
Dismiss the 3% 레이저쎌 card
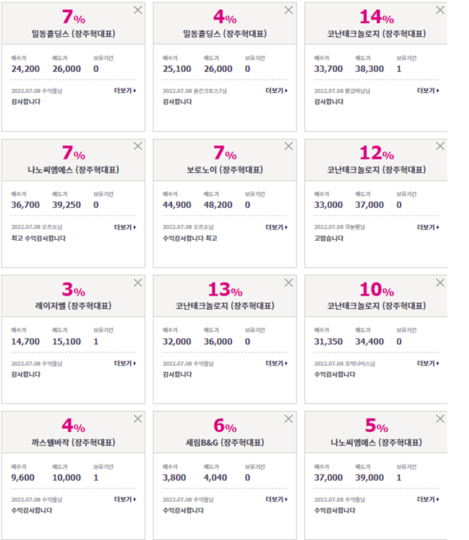[x=138, y=283]
